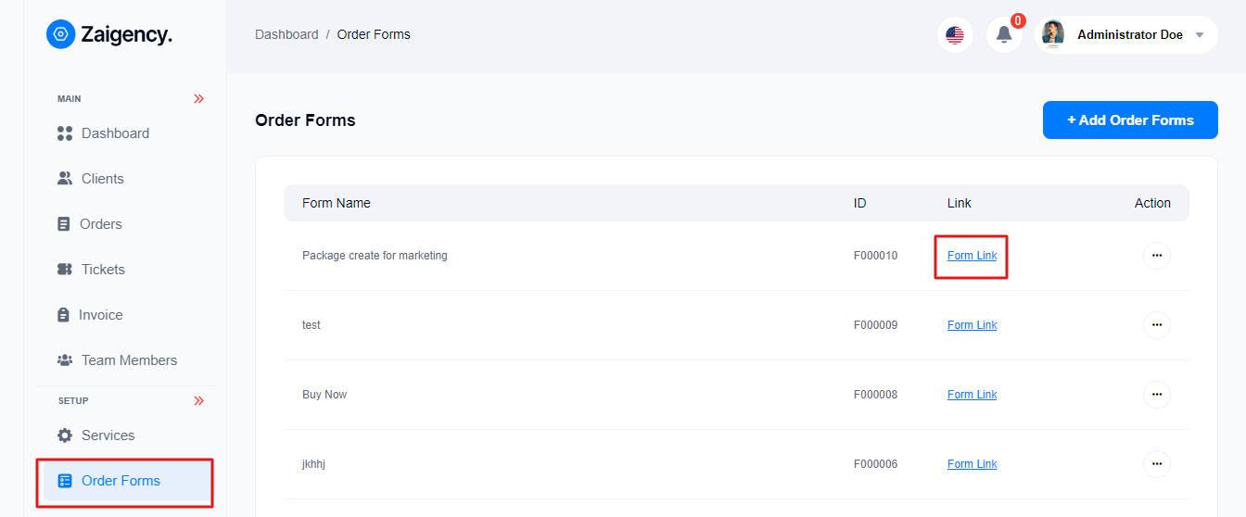Viewport: 1246px width, 517px height.
Task: Click the Zaigency logo icon
Action: point(60,34)
